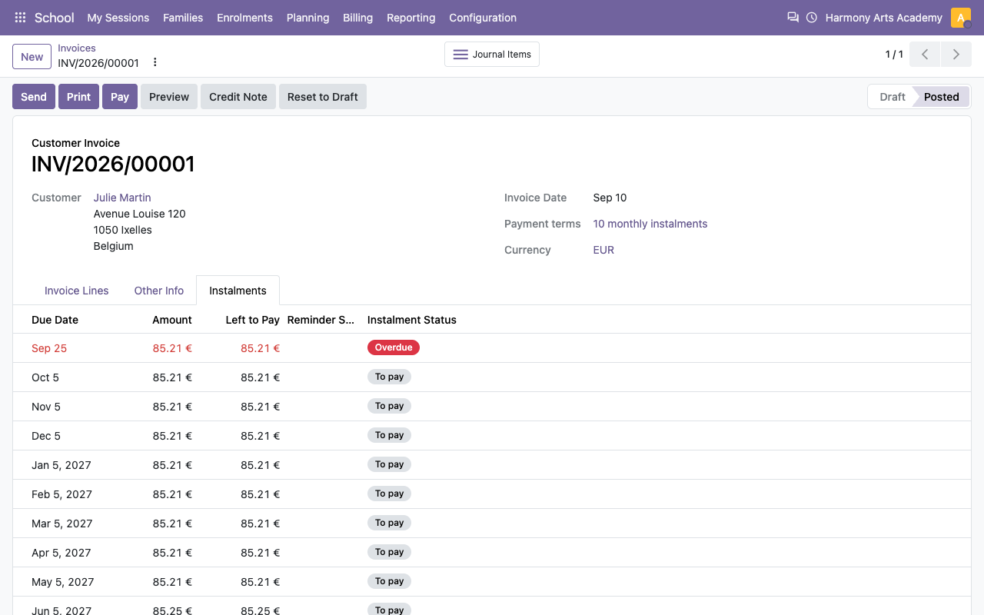Sort by the Left to Pay column

(x=252, y=320)
